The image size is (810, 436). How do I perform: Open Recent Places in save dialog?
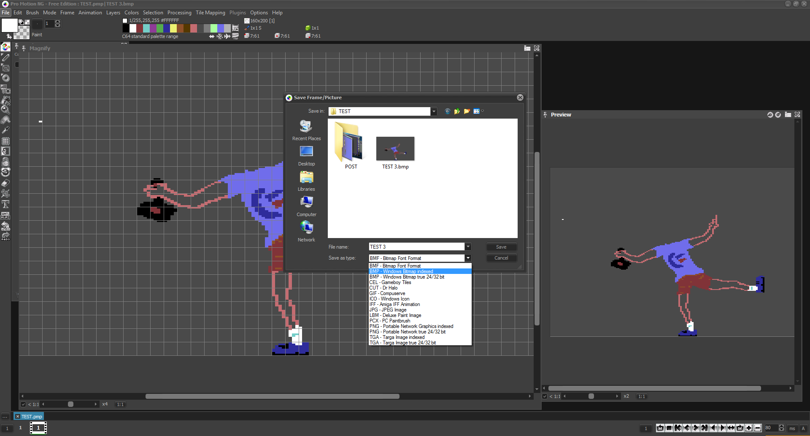click(306, 130)
